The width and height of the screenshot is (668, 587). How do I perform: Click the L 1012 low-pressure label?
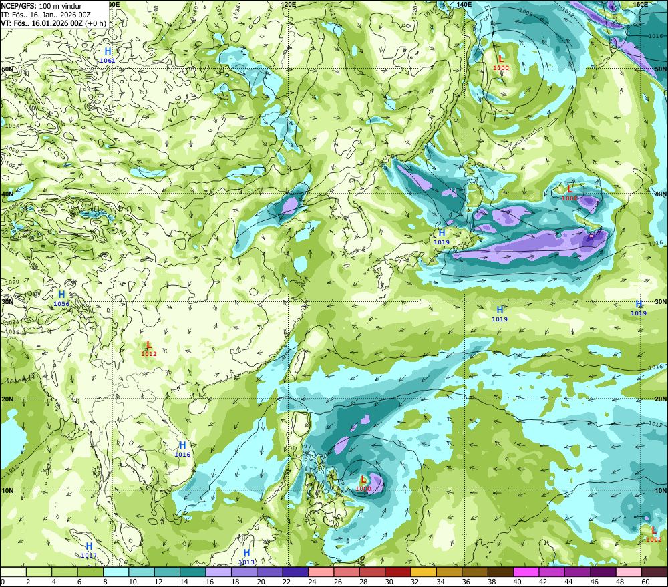click(149, 349)
